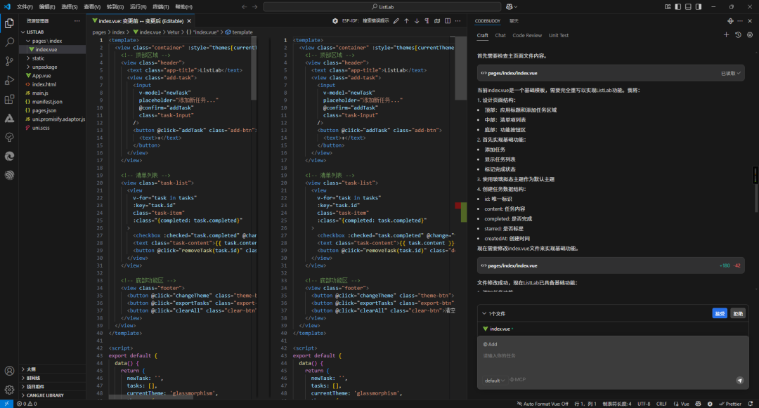
Task: Go back with navigation arrow in title bar
Action: [x=245, y=7]
